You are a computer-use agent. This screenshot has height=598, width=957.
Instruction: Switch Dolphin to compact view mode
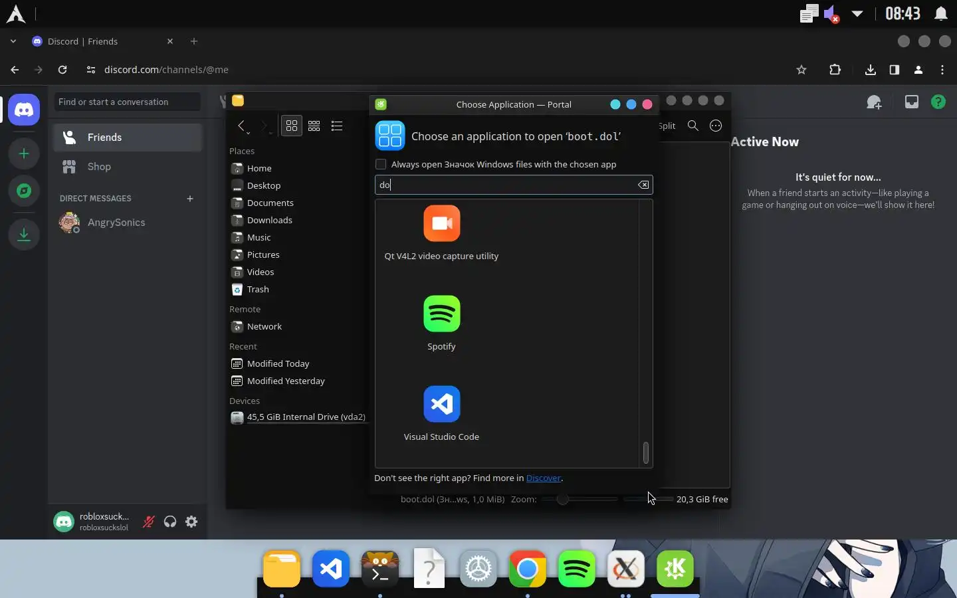(314, 126)
